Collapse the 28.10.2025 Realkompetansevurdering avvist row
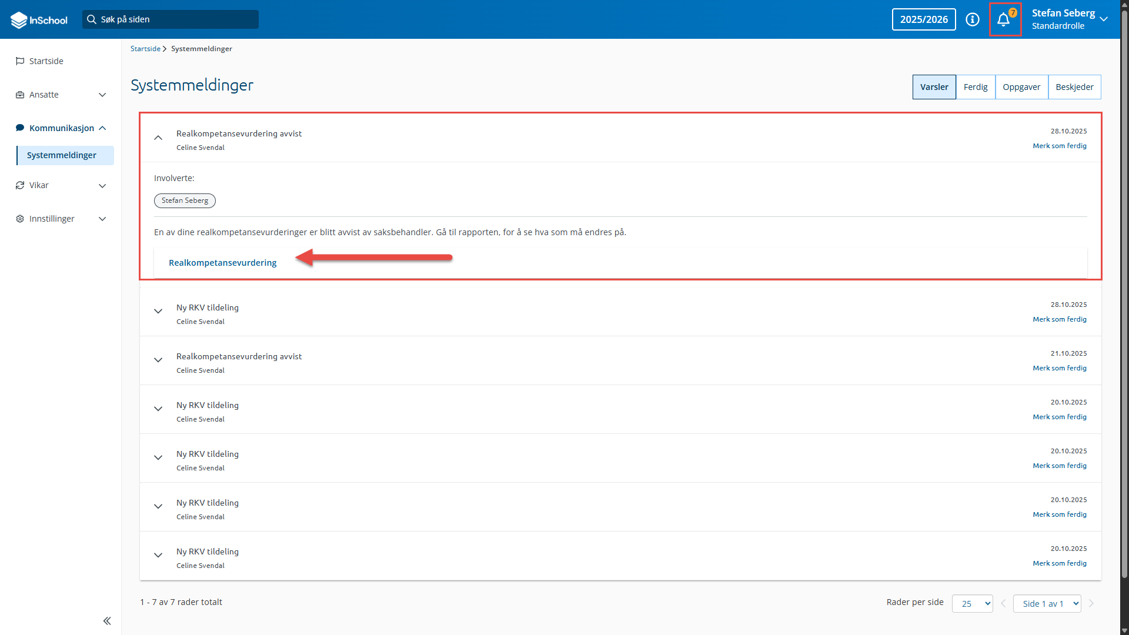This screenshot has width=1129, height=635. (x=158, y=138)
